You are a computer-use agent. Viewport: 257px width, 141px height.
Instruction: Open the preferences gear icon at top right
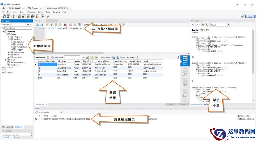pos(242,16)
